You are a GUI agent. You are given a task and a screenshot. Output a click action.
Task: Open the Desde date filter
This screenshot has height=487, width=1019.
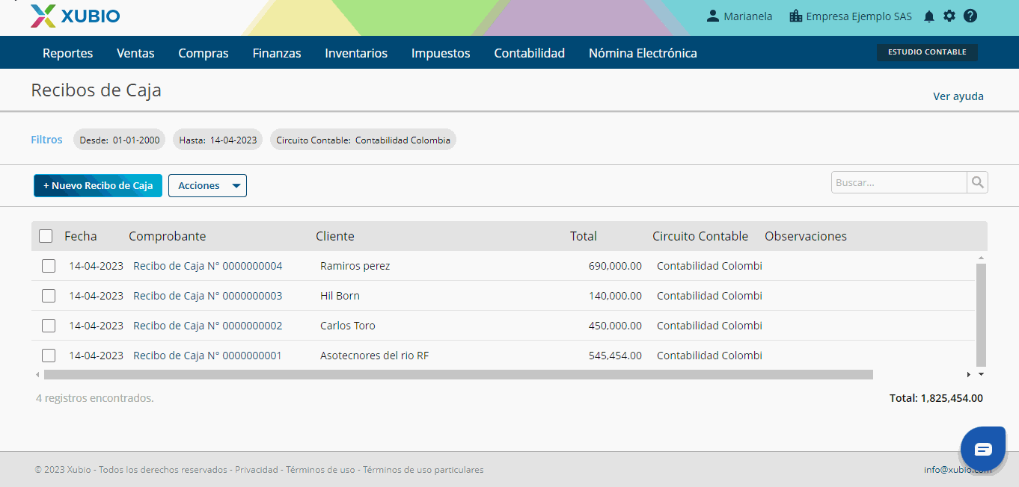pyautogui.click(x=120, y=140)
